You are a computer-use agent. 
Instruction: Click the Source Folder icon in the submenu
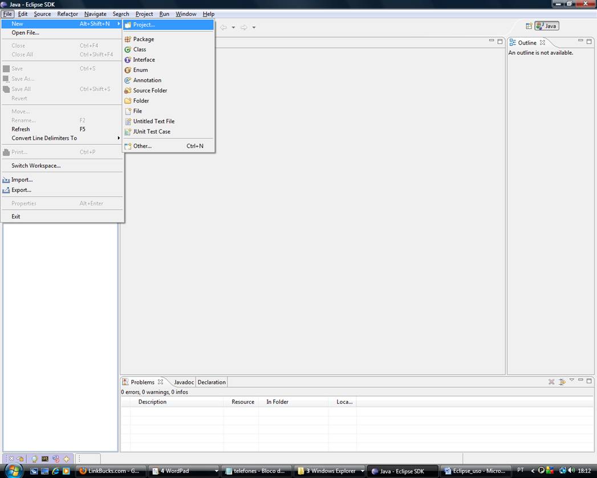tap(128, 91)
